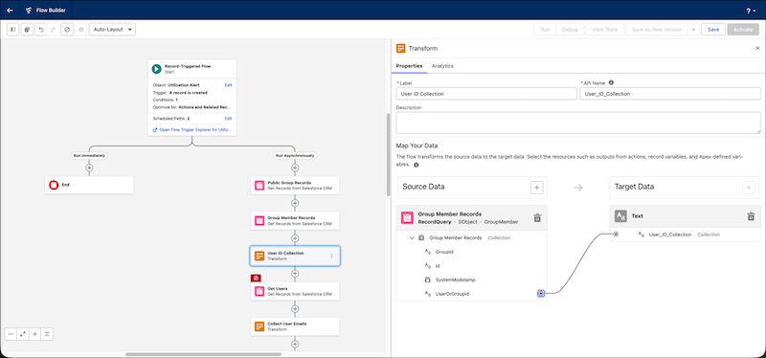Collapse Group Member Records collection chevron
The height and width of the screenshot is (358, 766).
[x=412, y=237]
